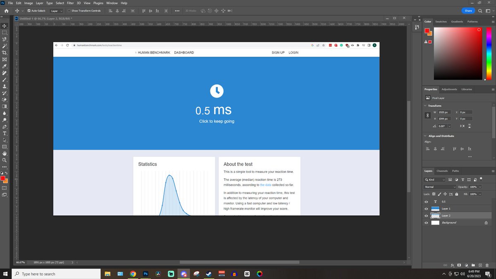Select the Spot Healing Brush tool
Viewport: 496px width, 279px height.
point(5,73)
